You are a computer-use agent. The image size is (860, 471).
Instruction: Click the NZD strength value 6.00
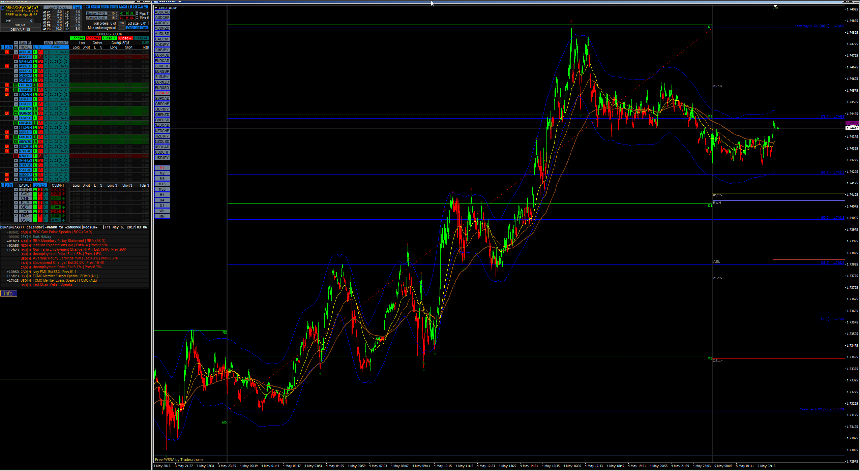(x=56, y=216)
